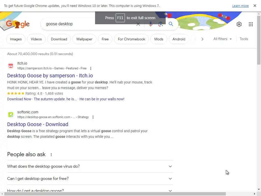Open the All filters dropdown

pyautogui.click(x=222, y=39)
